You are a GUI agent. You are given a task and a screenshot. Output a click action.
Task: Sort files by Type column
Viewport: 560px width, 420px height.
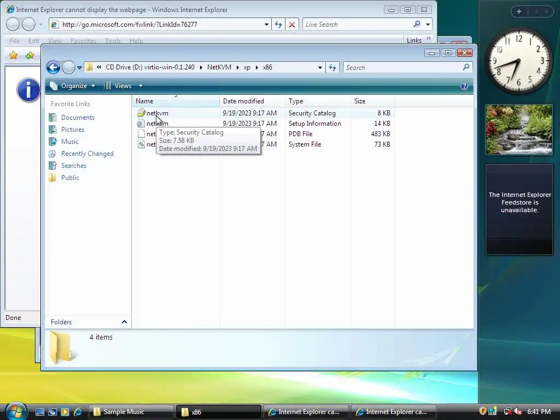318,101
